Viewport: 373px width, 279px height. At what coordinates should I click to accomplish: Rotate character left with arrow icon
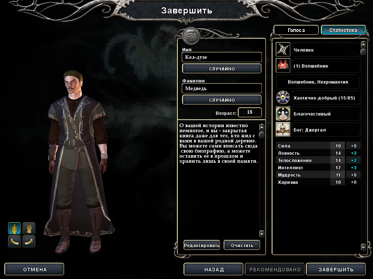pos(15,242)
